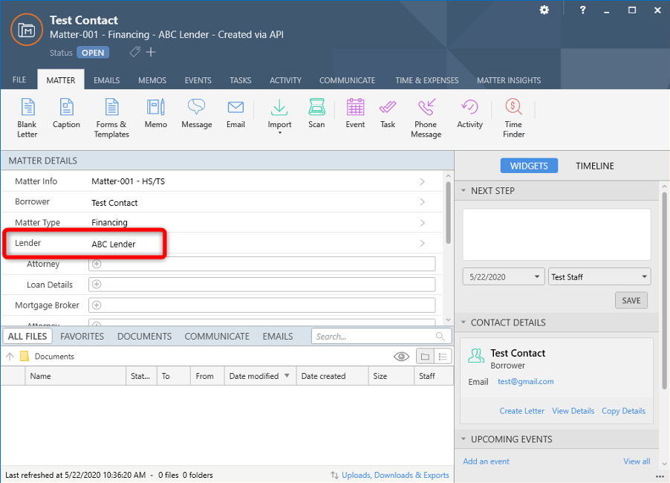Go up one folder level

click(10, 356)
